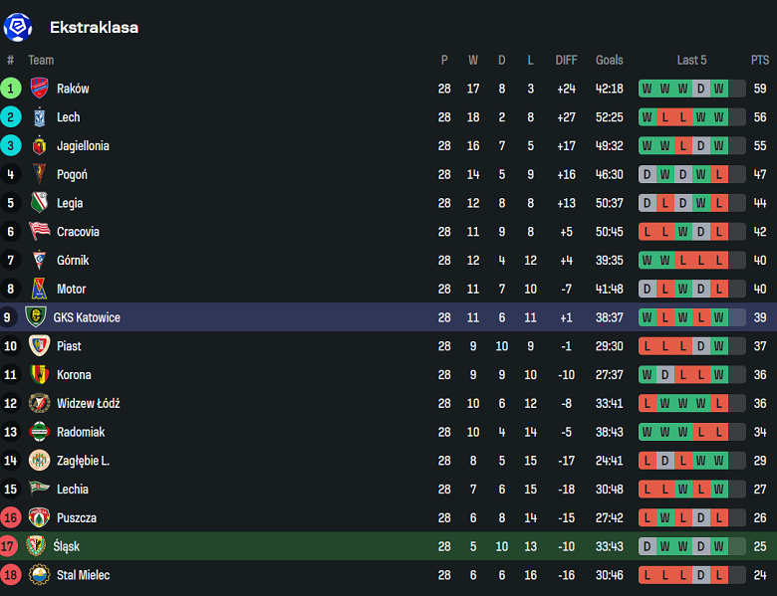This screenshot has width=777, height=596.
Task: Click the Ekstraklasa league logo
Action: point(18,27)
